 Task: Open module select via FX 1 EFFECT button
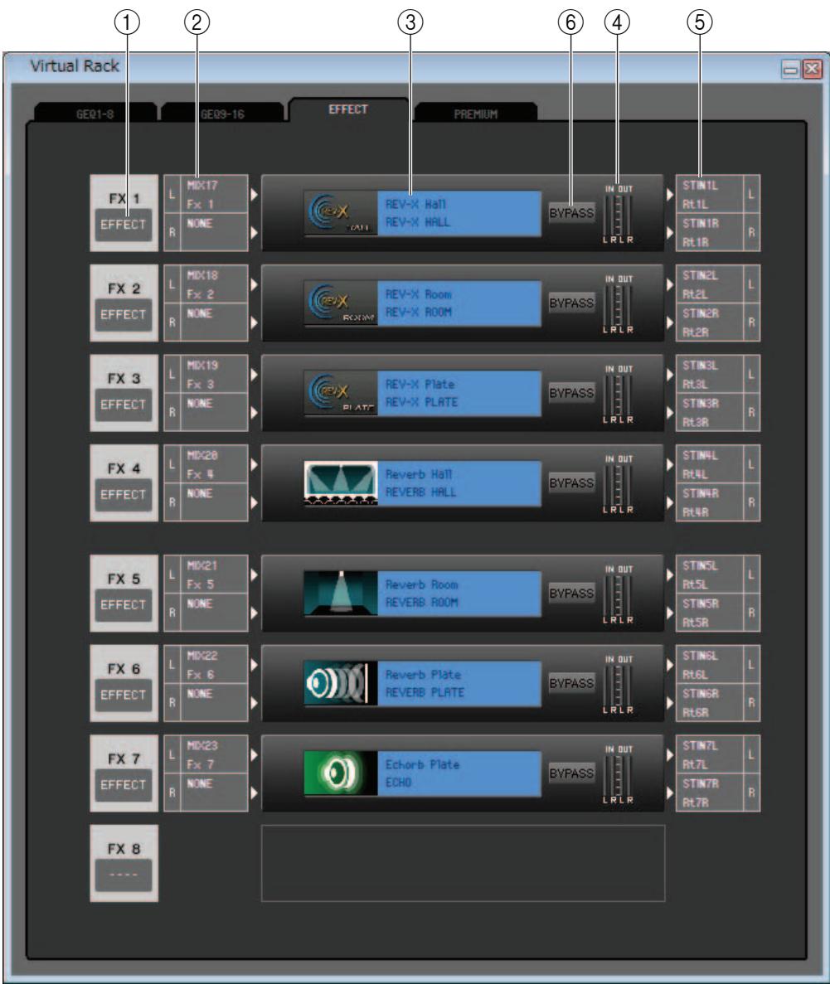(123, 225)
